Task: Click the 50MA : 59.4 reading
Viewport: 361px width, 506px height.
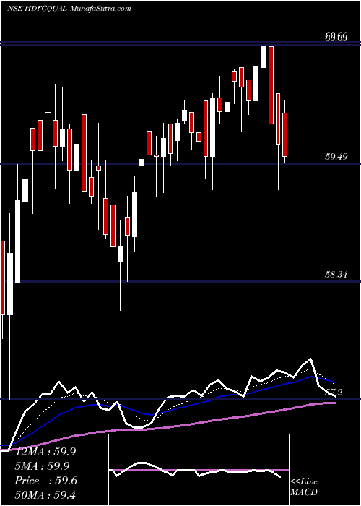Action: click(x=45, y=495)
